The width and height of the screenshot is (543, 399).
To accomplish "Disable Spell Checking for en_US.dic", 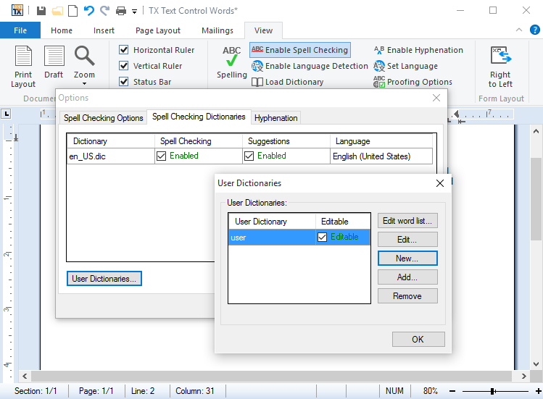I will point(161,156).
